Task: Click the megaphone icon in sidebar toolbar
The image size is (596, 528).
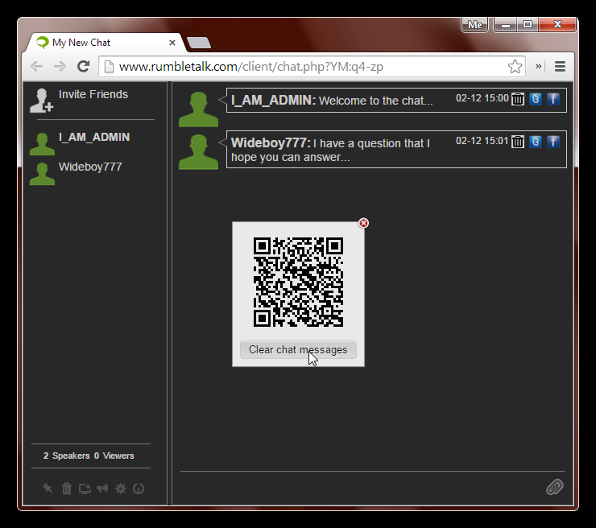Action: tap(102, 489)
